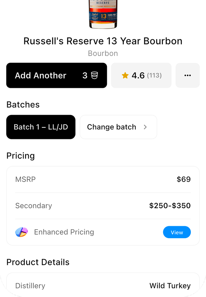This screenshot has width=206, height=297.
Task: Click the Bourbon category subtitle
Action: coord(103,53)
